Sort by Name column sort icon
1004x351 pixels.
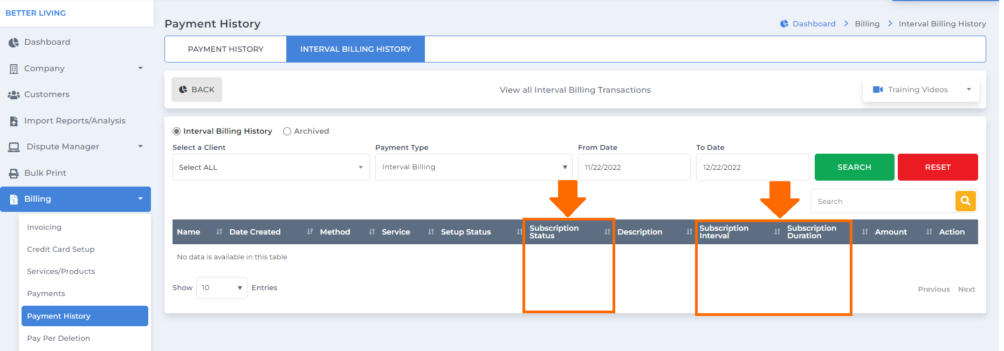219,232
